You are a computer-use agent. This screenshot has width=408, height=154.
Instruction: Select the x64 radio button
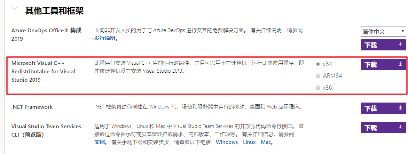coord(317,64)
